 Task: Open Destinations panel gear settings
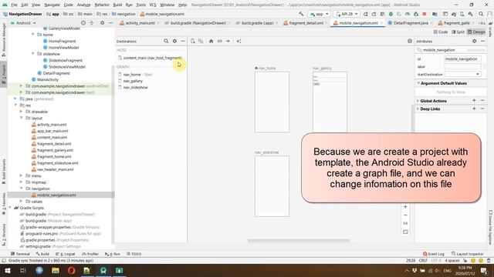pyautogui.click(x=174, y=41)
